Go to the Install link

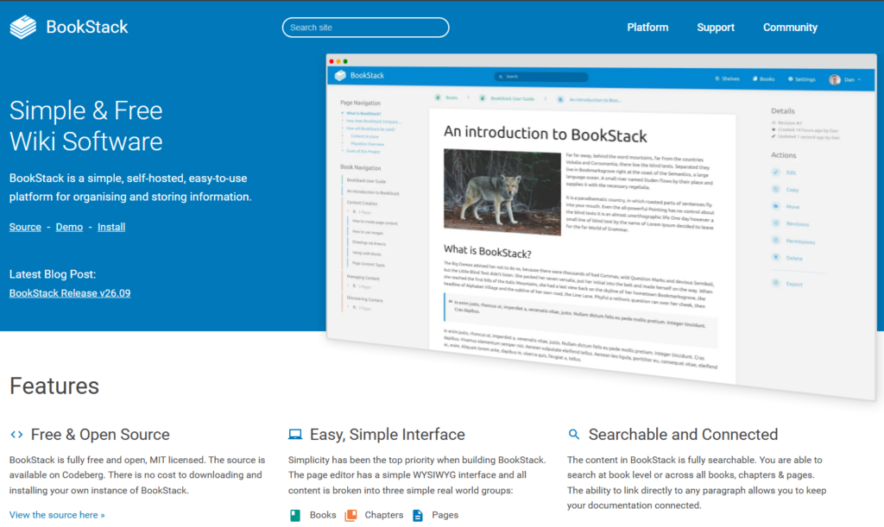pos(111,227)
